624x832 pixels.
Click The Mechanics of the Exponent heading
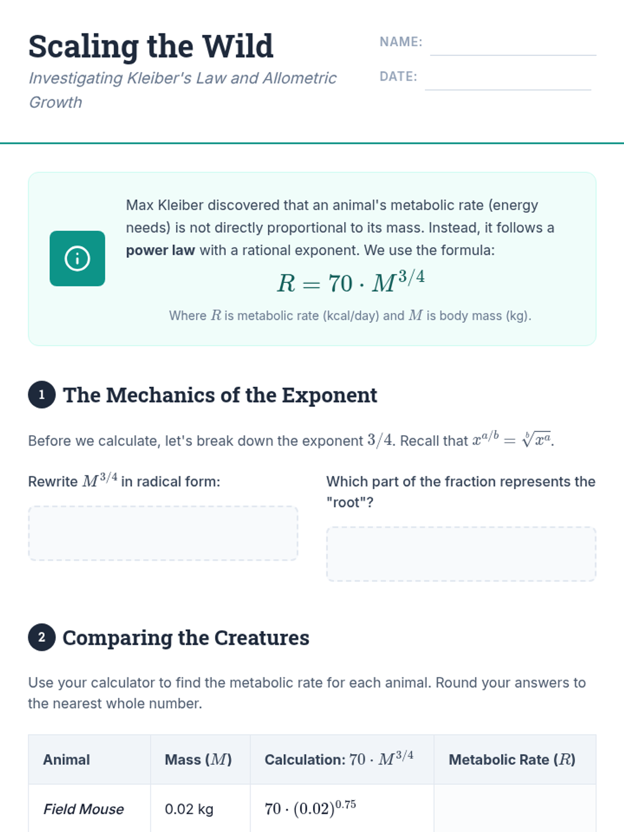(220, 395)
